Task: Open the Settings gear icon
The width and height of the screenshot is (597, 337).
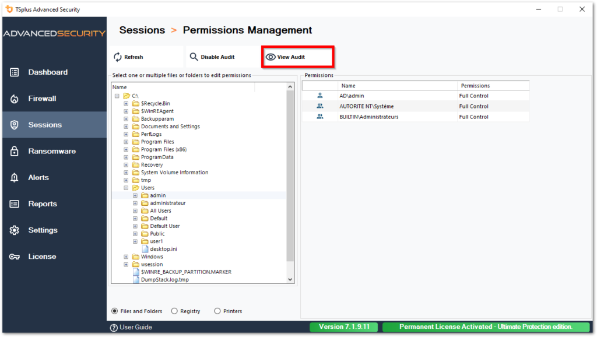Action: click(x=14, y=230)
